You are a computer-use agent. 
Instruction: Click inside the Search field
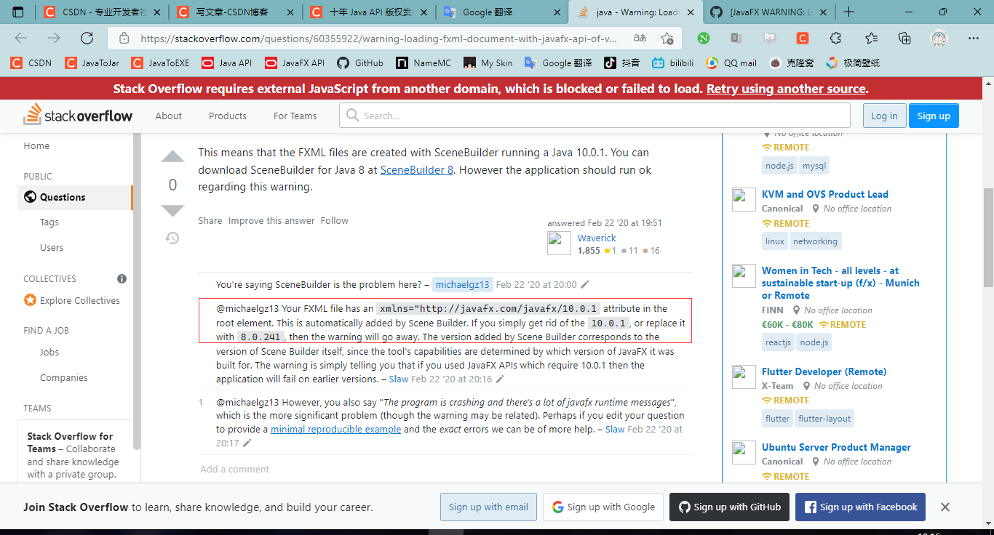click(594, 115)
